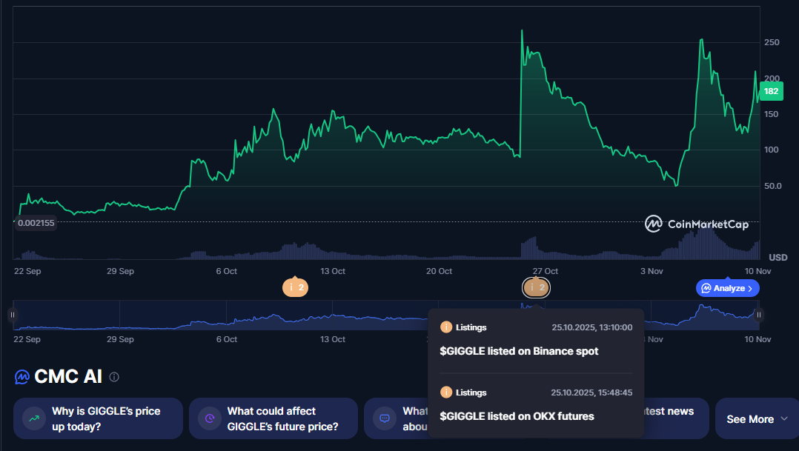799x451 pixels.
Task: Click the 182 current price label
Action: point(771,91)
